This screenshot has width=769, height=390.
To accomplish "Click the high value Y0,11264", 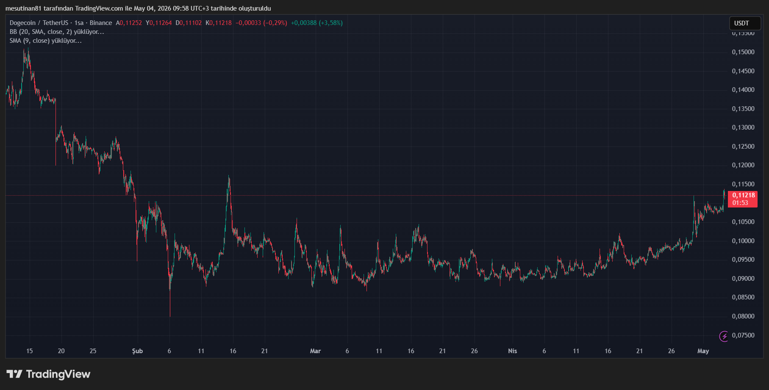I will pyautogui.click(x=158, y=23).
